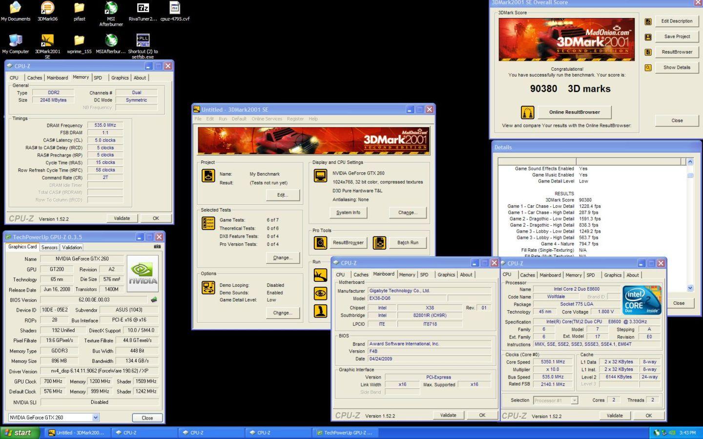Click the Project icon in 3DMark2001 window
The width and height of the screenshot is (703, 439).
coord(208,176)
